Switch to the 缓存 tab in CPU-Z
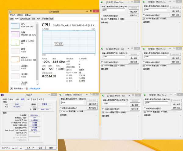Viewport: 183px width, 151px height. click(11, 99)
